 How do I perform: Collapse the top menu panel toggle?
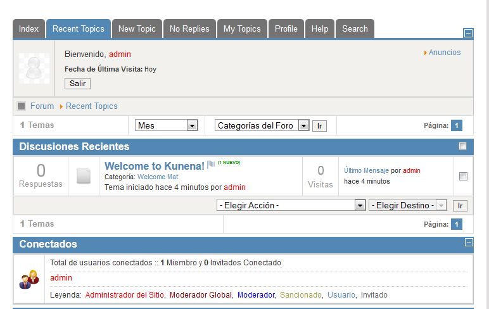[x=468, y=33]
